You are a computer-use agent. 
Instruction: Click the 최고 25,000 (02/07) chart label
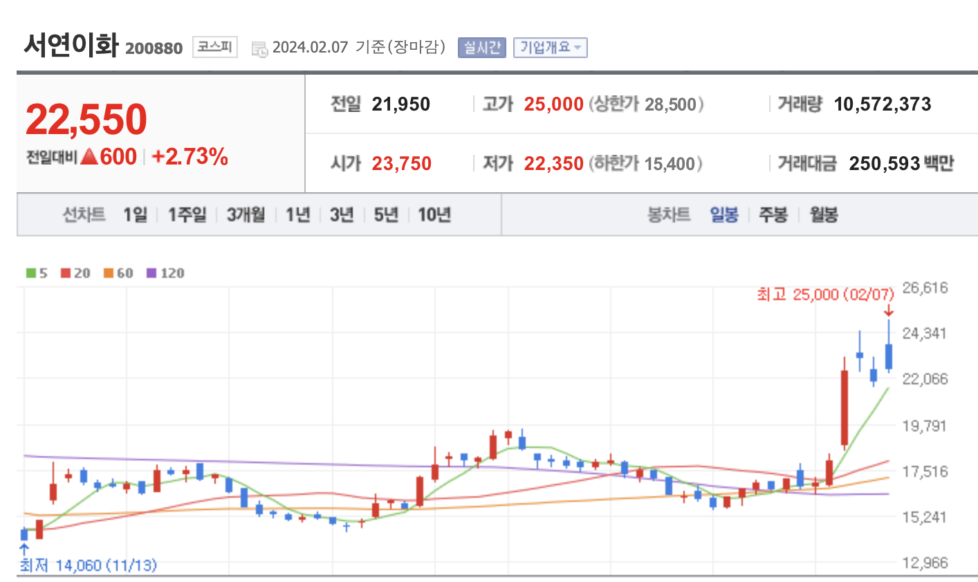click(826, 294)
